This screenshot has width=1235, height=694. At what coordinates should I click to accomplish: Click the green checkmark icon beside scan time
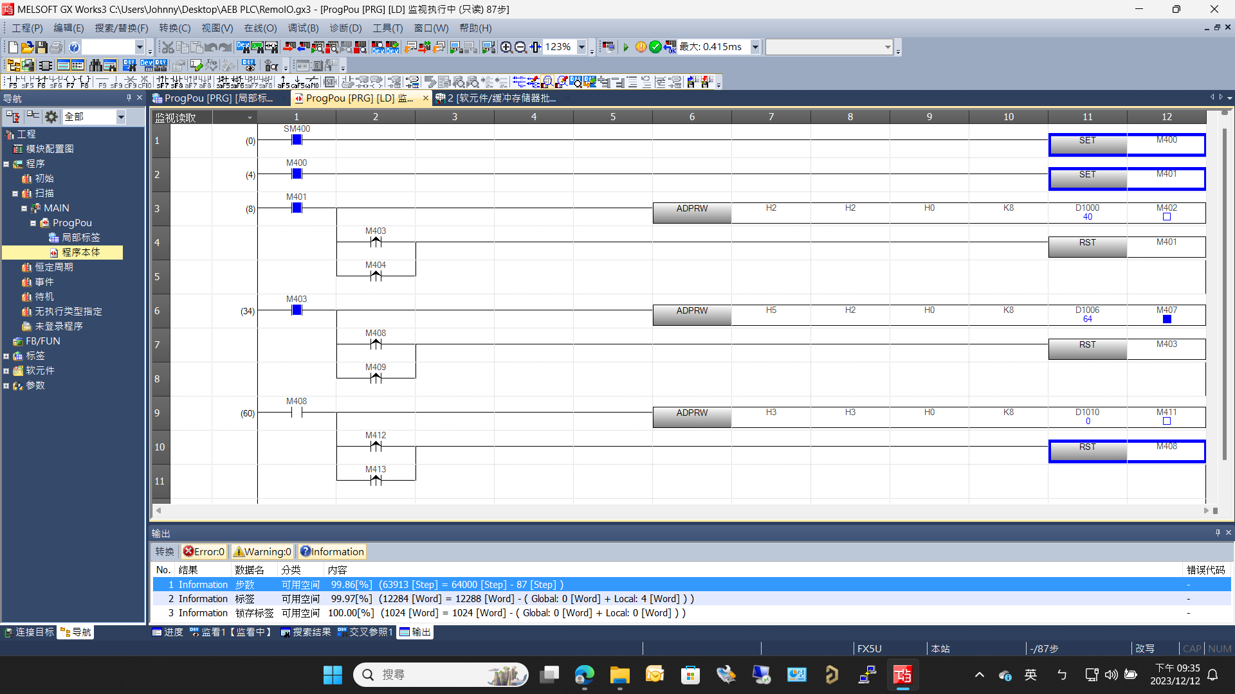coord(655,47)
